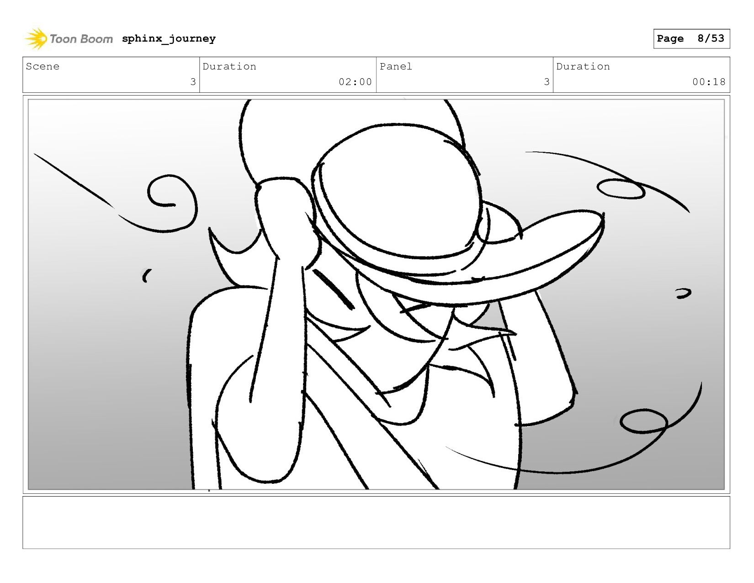
Task: Click the empty notes box below panel
Action: [x=376, y=523]
